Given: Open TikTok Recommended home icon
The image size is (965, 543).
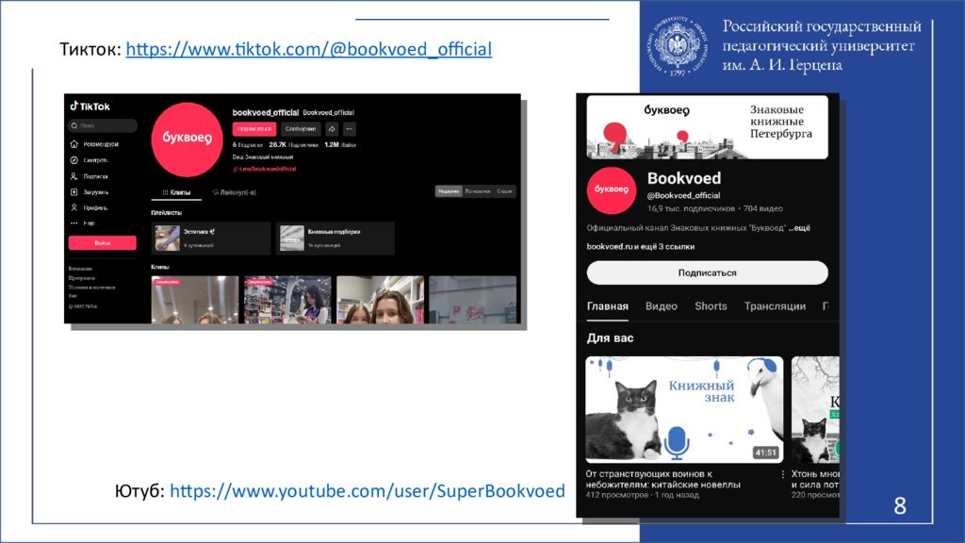Looking at the screenshot, I should tap(74, 144).
